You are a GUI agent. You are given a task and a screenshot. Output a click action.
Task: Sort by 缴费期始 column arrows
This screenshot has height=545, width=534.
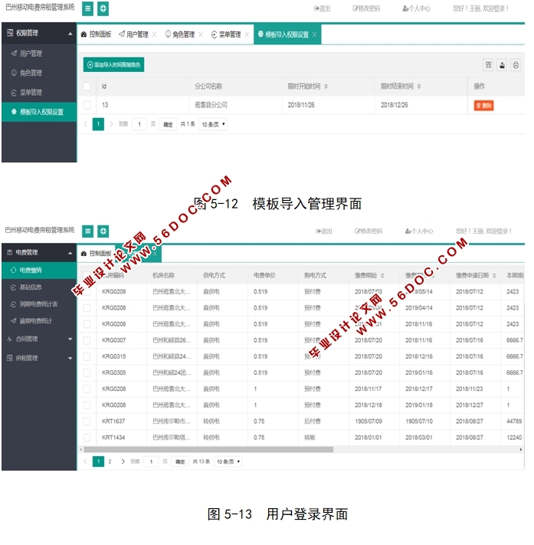coord(382,276)
